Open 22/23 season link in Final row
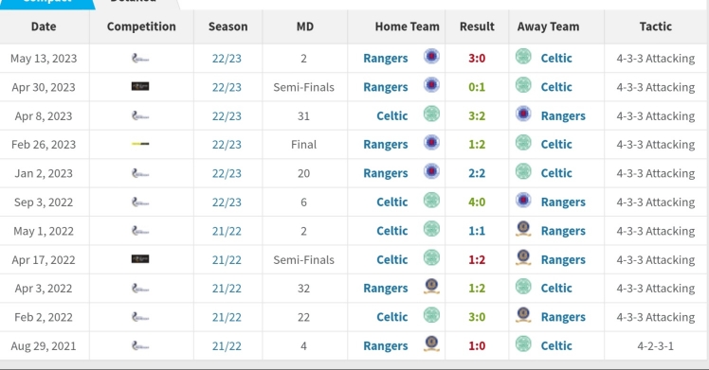The width and height of the screenshot is (709, 370). click(227, 145)
